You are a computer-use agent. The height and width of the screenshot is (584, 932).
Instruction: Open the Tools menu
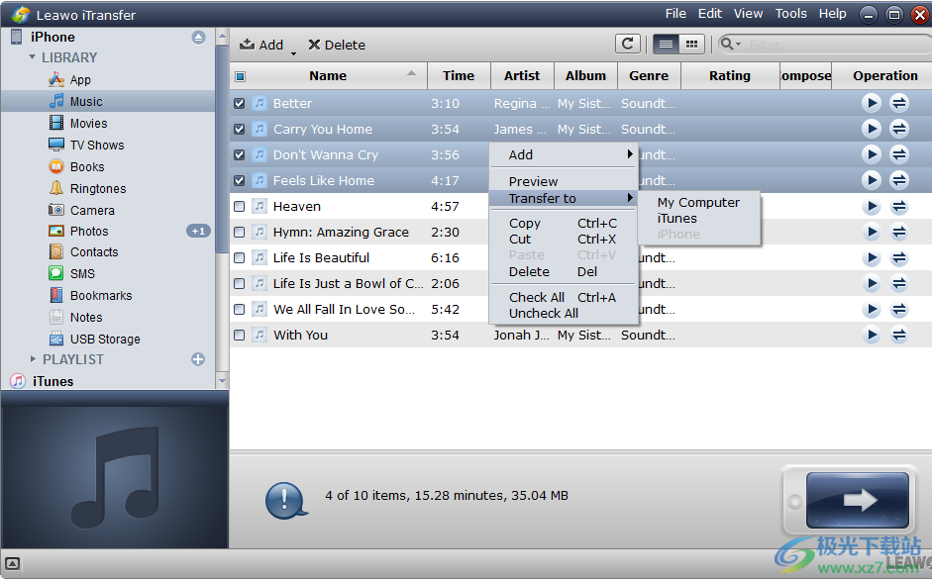[790, 14]
